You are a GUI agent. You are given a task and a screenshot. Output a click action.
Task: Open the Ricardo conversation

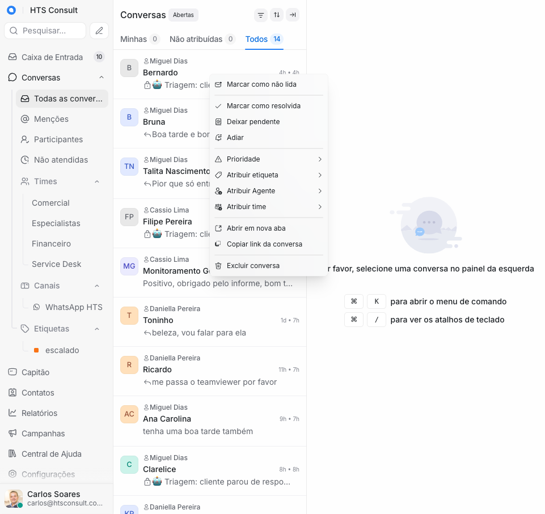(x=210, y=371)
